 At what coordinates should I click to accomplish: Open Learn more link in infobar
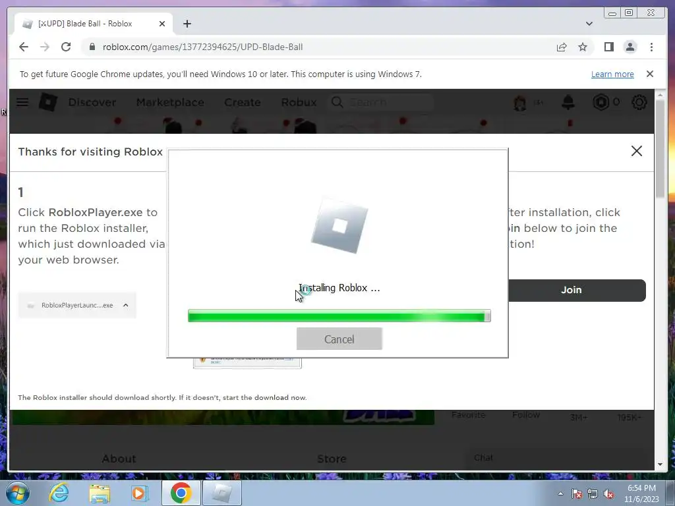[612, 74]
